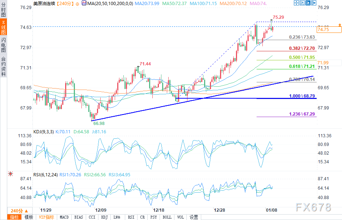The width and height of the screenshot is (342, 220).
Task: Switch to the 模板 tab
Action: [29, 217]
